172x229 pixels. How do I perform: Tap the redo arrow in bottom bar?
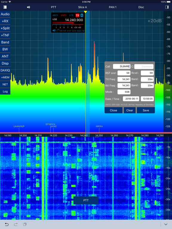tap(16, 224)
